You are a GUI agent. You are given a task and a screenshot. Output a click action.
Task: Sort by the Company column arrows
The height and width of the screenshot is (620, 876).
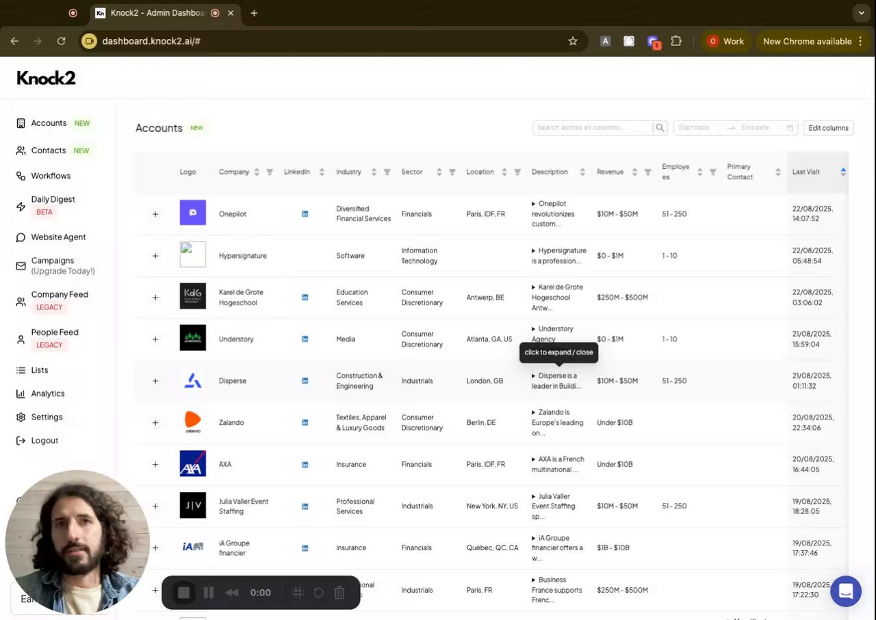coord(257,172)
